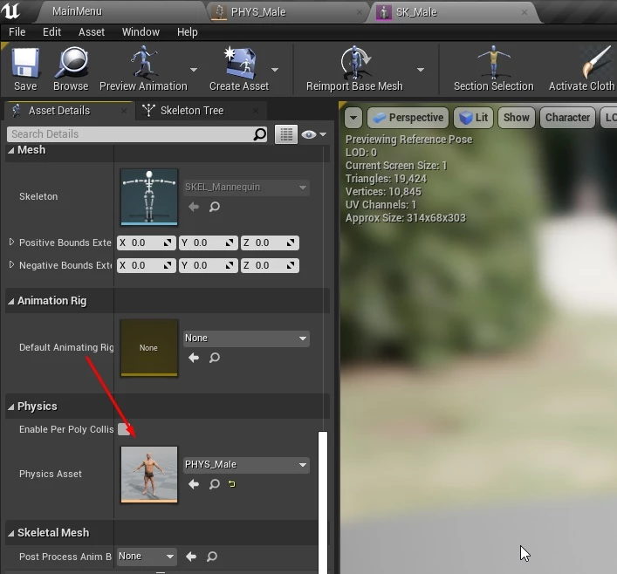Open the eye visibility options in details
617x574 pixels.
click(x=312, y=134)
